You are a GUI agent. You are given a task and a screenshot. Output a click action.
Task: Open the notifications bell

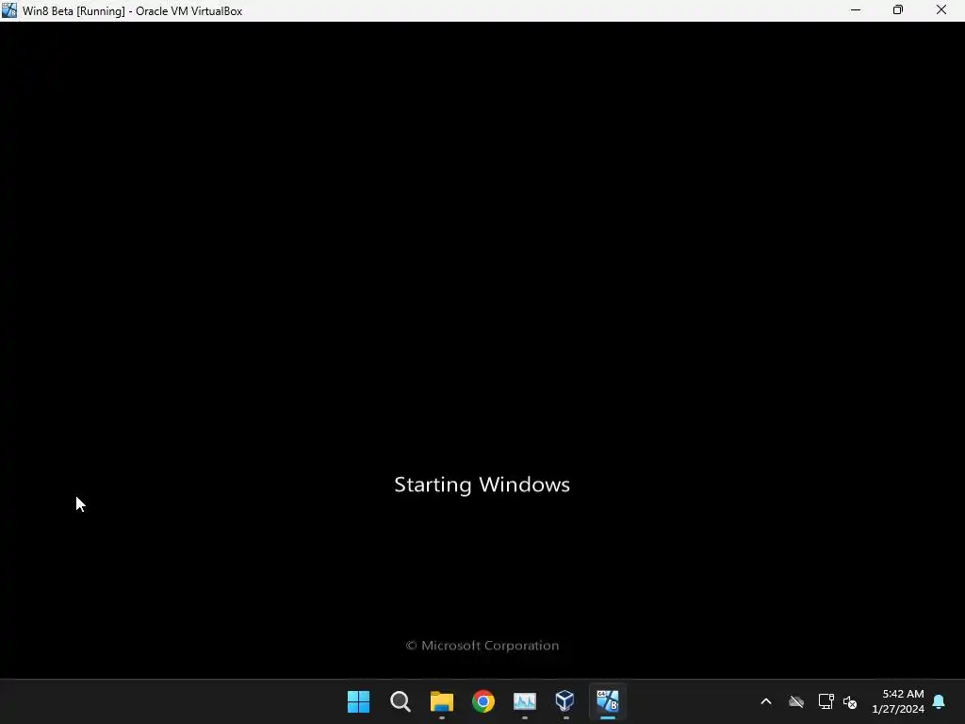pyautogui.click(x=940, y=701)
